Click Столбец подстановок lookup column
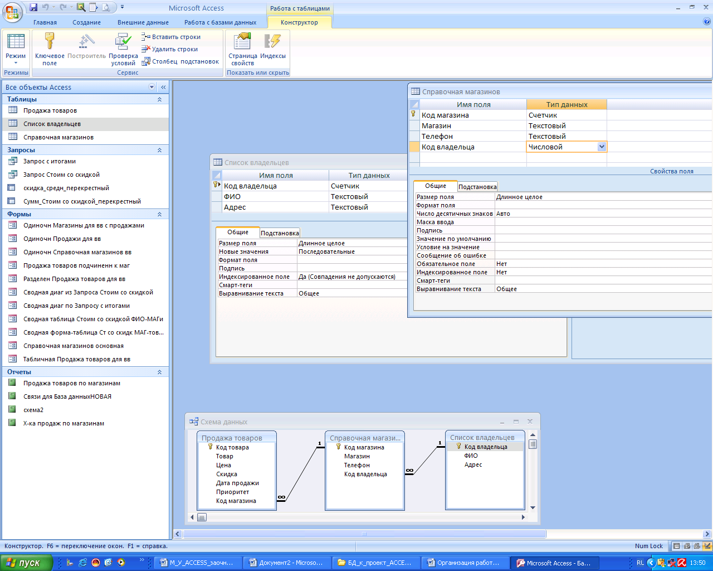The image size is (713, 571). pyautogui.click(x=180, y=61)
